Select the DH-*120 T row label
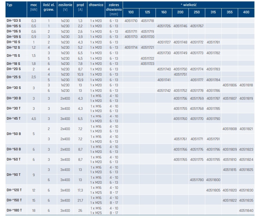This screenshot has width=255, height=219. point(14,190)
